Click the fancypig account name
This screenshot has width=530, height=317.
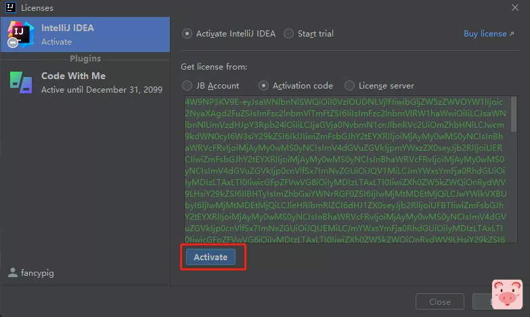[37, 273]
